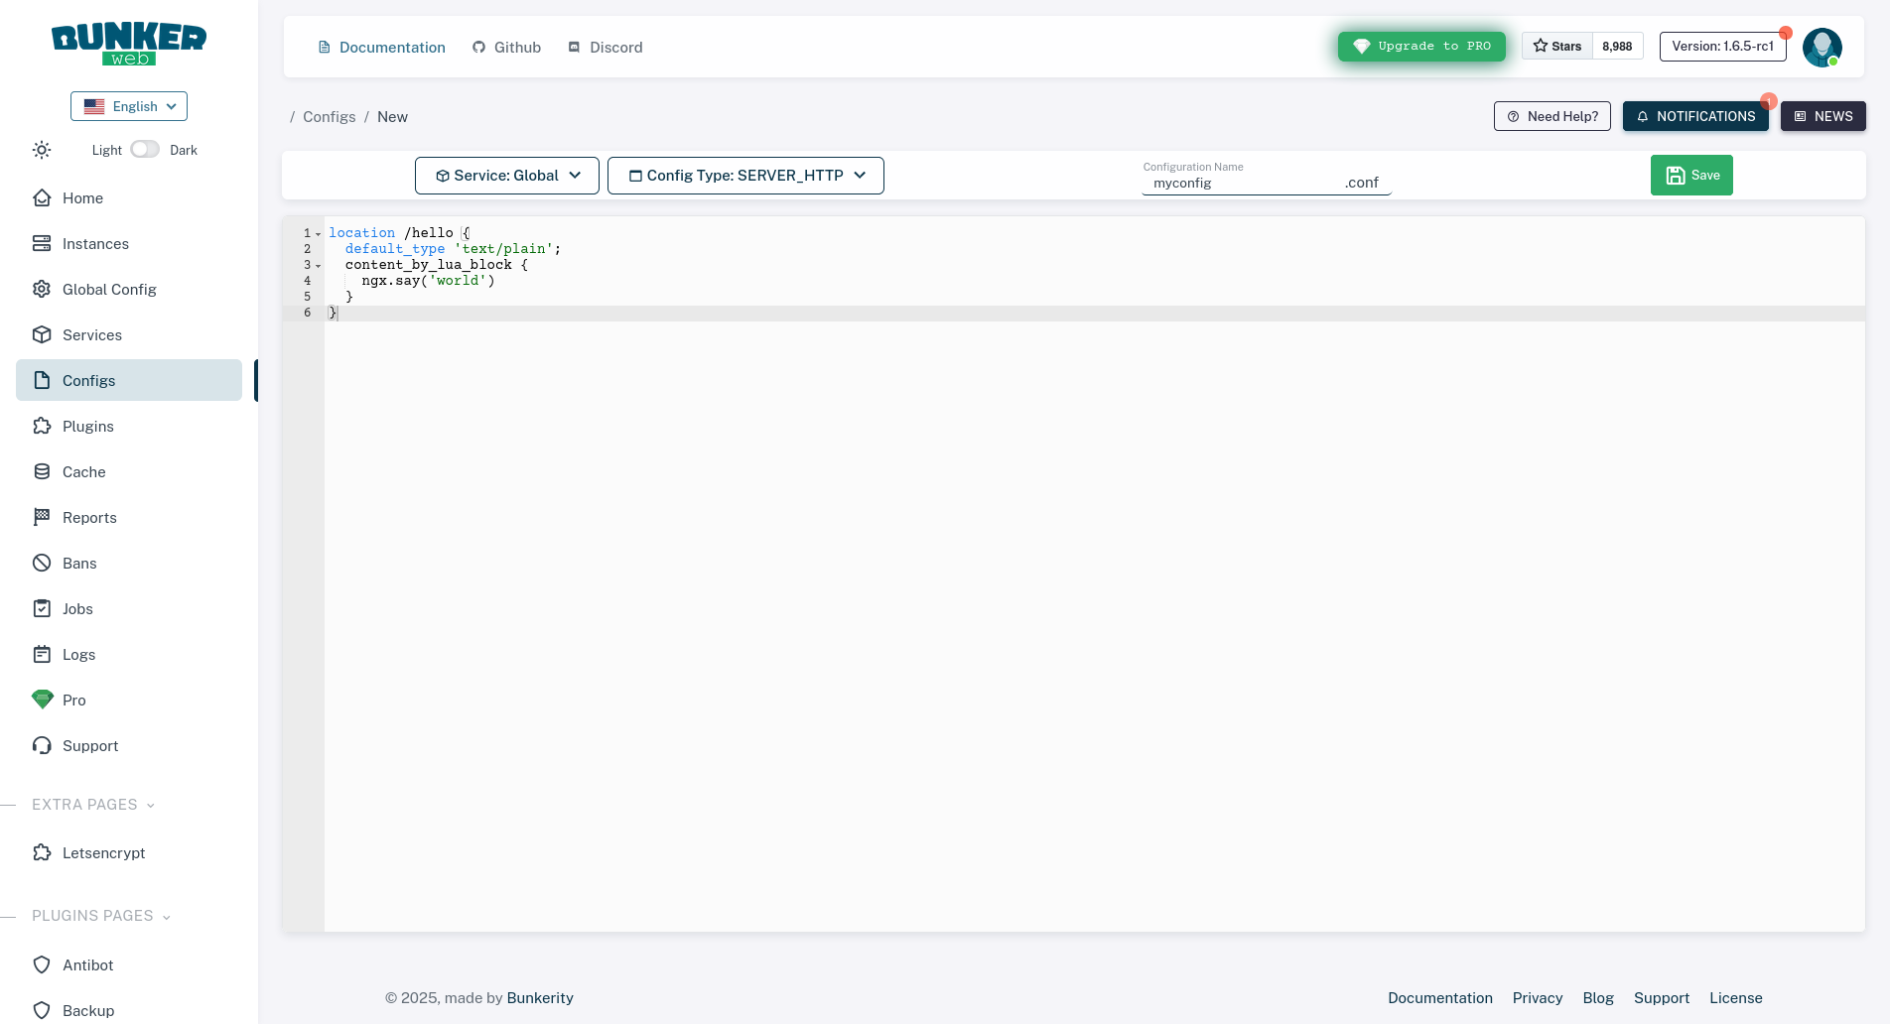This screenshot has width=1890, height=1024.
Task: Open the Documentation menu item
Action: (x=381, y=47)
